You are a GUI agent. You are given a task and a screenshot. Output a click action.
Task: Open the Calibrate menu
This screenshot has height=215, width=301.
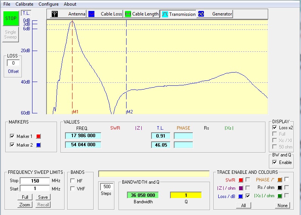pos(24,4)
